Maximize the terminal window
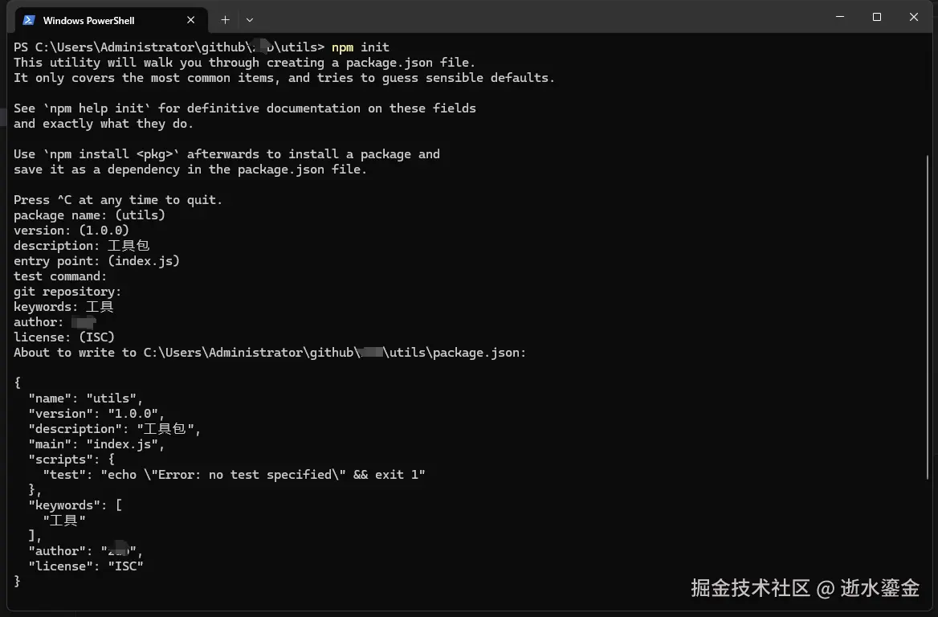938x617 pixels. [x=877, y=17]
